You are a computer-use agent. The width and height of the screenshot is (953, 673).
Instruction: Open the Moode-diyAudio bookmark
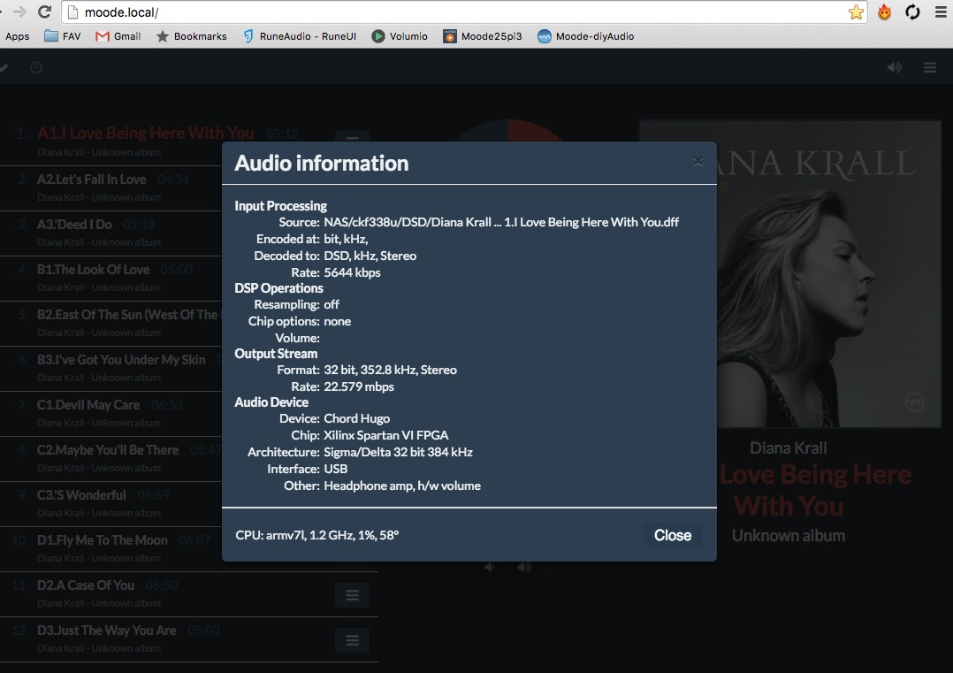pos(586,36)
